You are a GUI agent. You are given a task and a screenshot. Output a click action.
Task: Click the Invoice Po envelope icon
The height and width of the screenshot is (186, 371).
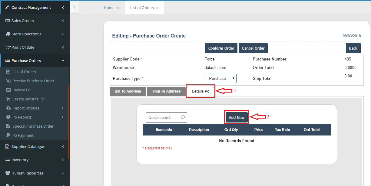tap(8, 90)
